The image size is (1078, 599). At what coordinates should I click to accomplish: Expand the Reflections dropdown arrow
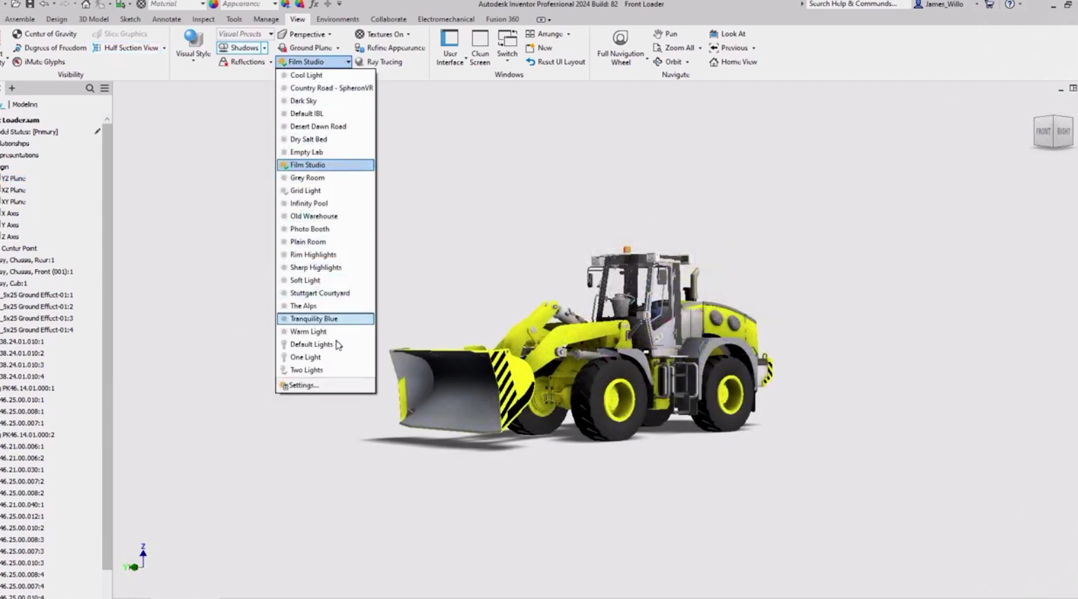(270, 62)
